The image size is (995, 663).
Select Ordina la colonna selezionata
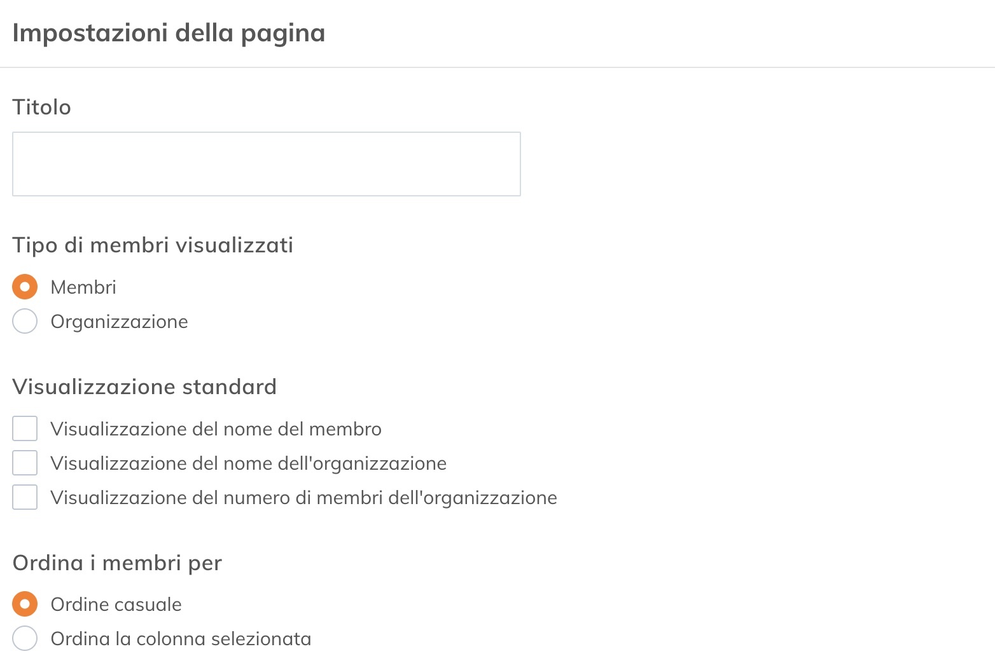pos(24,638)
